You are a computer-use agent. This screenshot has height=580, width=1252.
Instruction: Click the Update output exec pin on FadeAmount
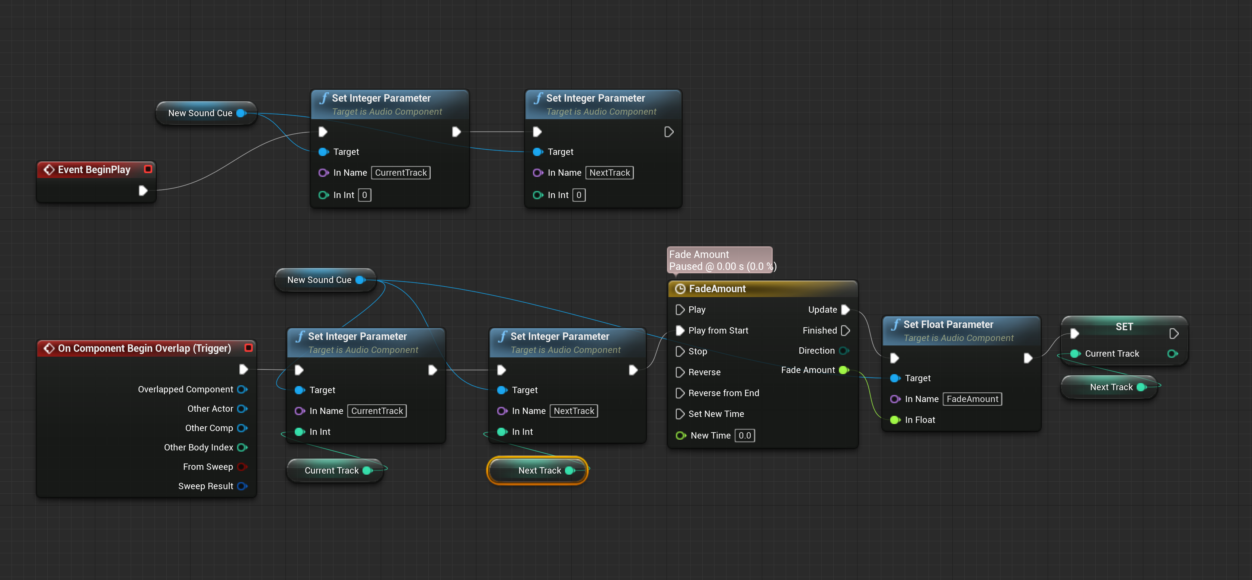click(x=845, y=310)
